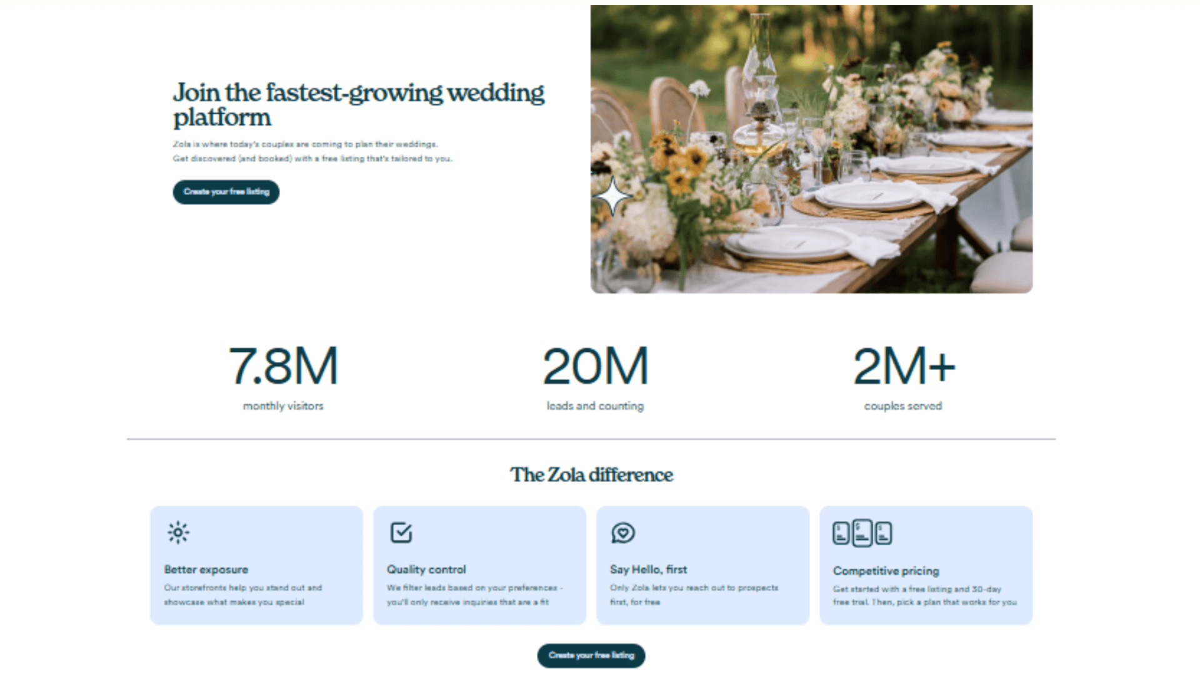Click the fastest-growing wedding platform headline

[x=358, y=104]
